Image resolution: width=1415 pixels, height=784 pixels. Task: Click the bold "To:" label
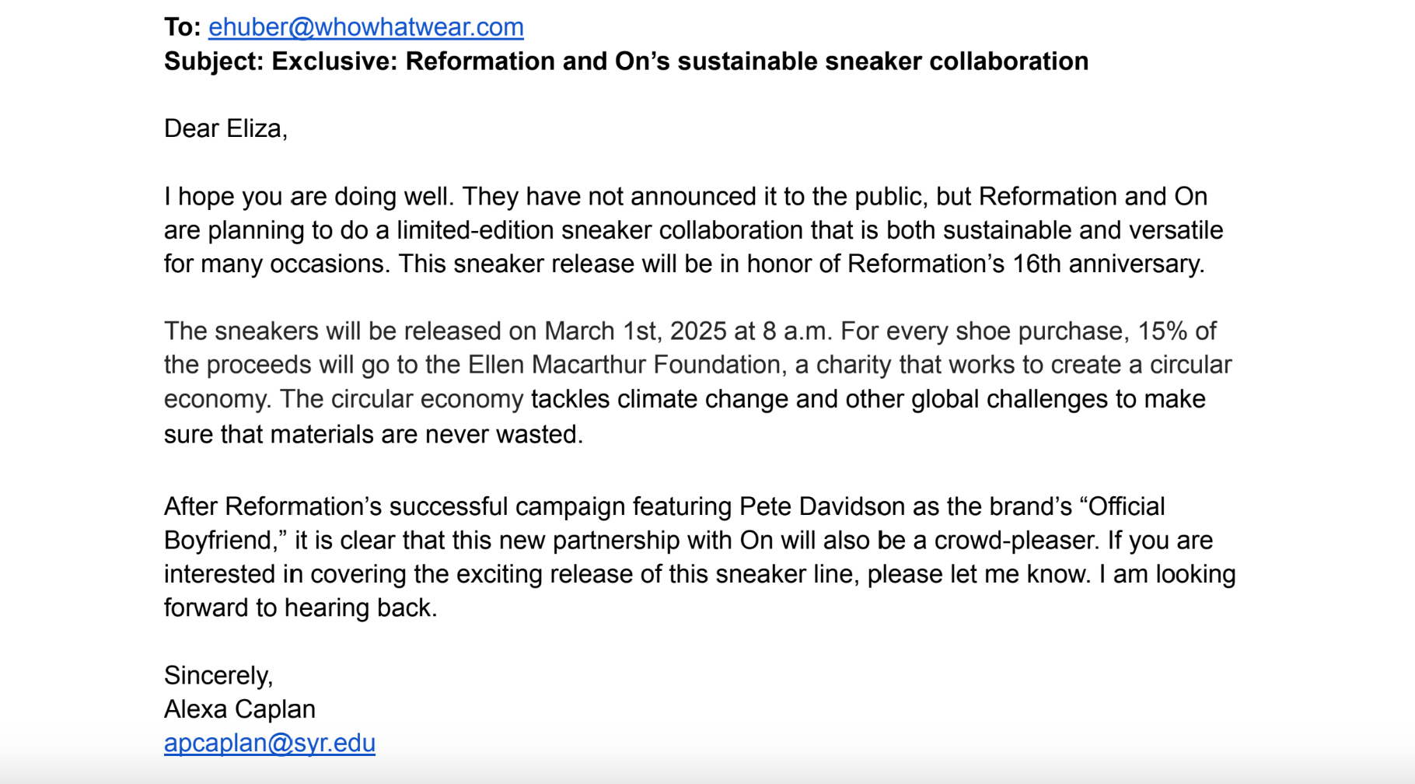point(183,27)
